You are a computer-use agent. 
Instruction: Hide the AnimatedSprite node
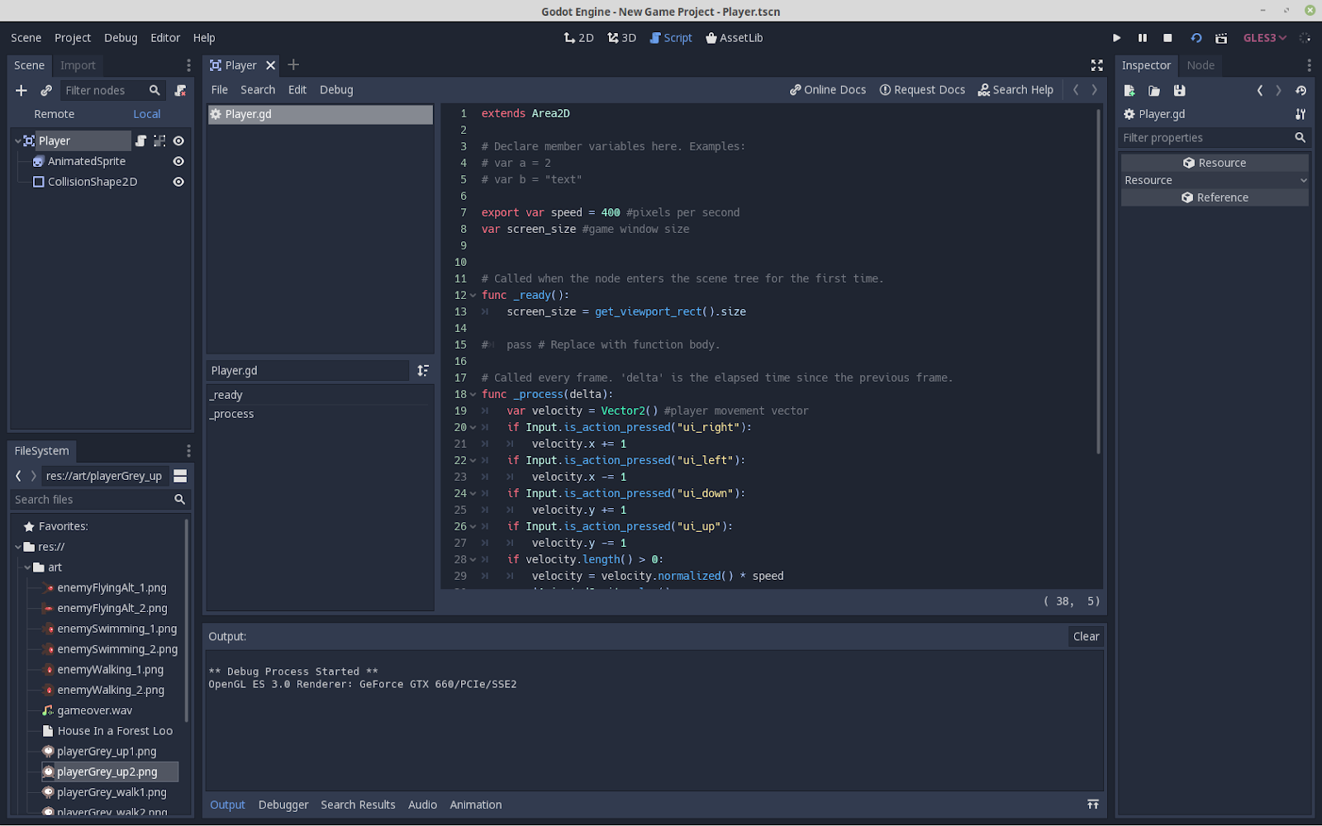(x=178, y=161)
